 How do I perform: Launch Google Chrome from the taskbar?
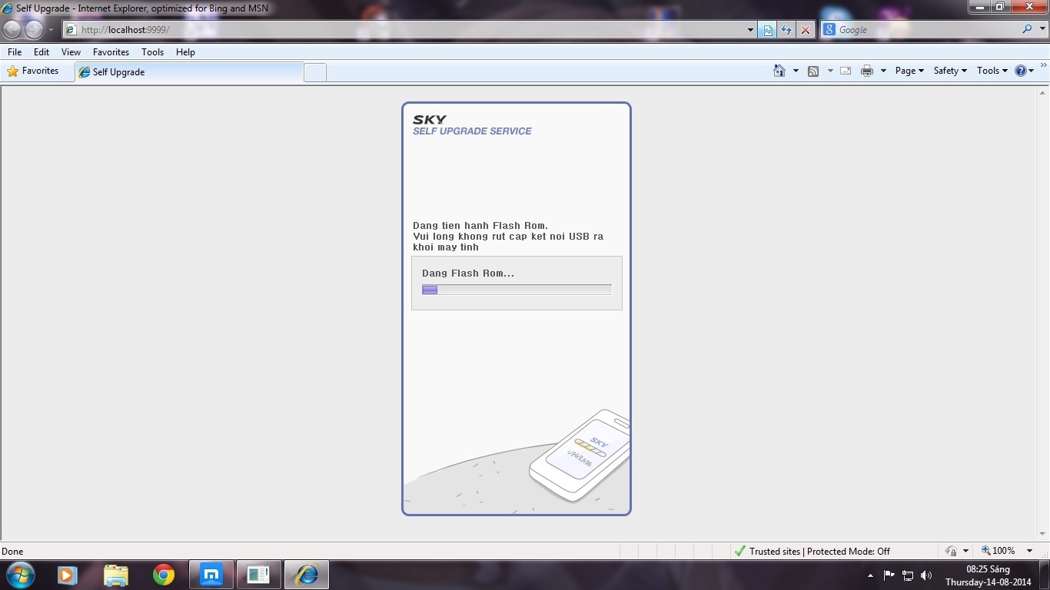163,575
